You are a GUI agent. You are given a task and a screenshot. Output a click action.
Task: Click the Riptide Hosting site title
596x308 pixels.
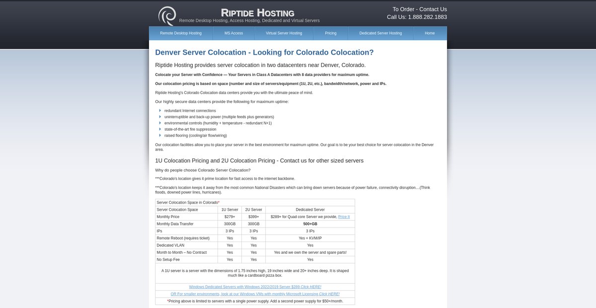[257, 13]
